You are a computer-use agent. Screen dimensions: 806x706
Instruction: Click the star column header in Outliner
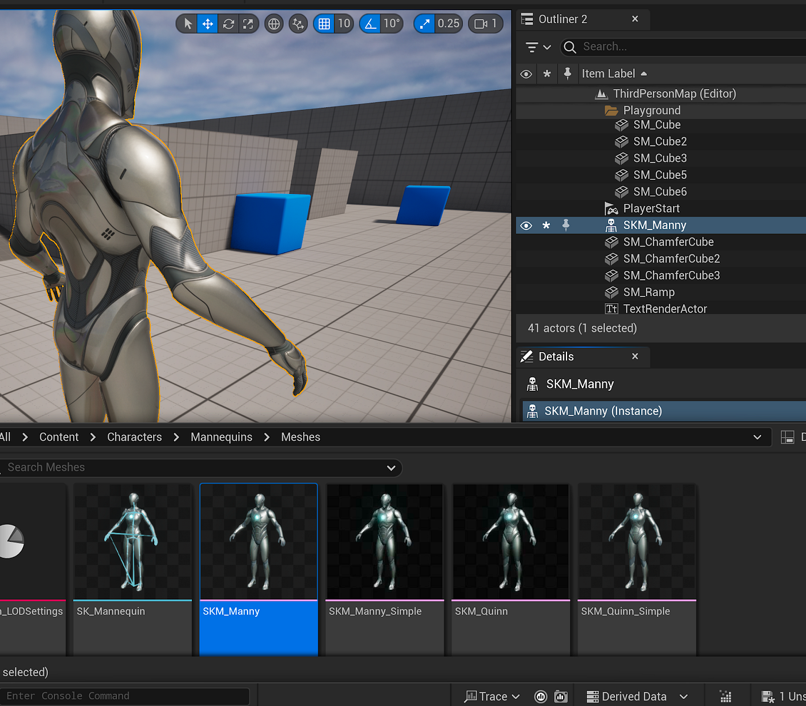coord(547,74)
